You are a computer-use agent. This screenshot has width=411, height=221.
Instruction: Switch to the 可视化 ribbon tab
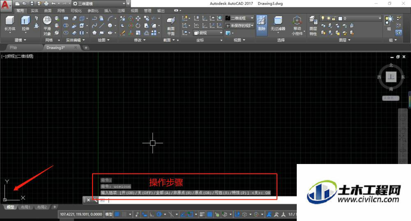(76, 11)
